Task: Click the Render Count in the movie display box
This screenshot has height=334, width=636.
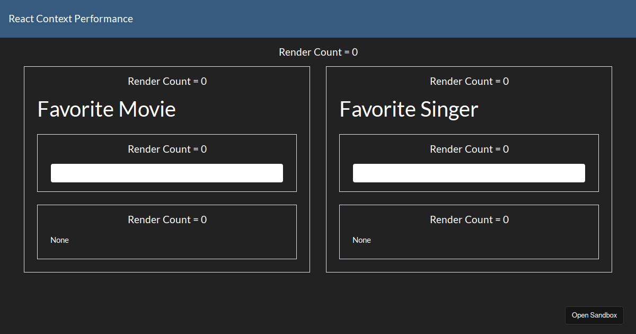Action: coord(167,219)
